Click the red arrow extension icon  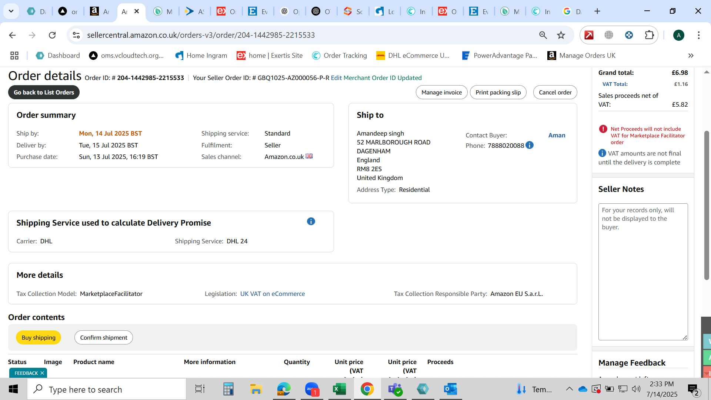click(x=589, y=35)
